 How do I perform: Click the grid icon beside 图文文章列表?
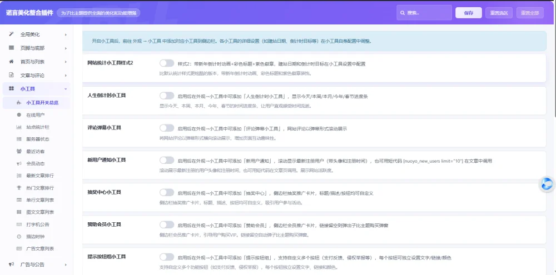click(x=19, y=212)
